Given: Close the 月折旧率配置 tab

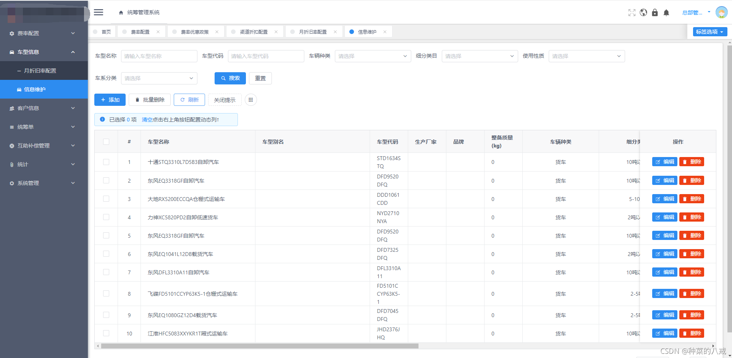Looking at the screenshot, I should coord(335,32).
